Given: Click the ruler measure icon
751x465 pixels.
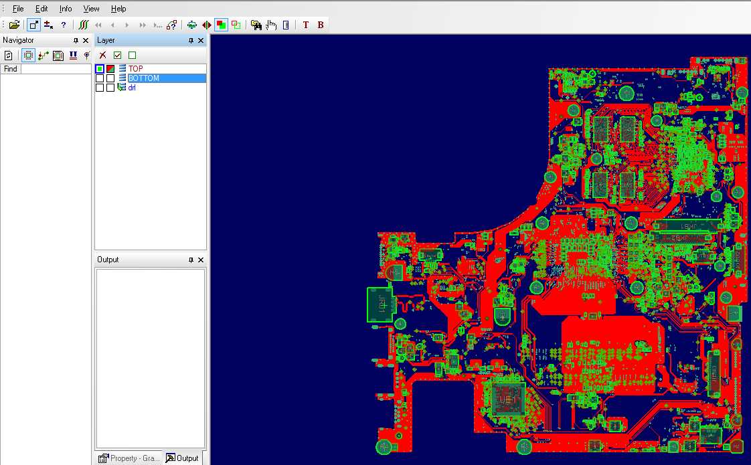Looking at the screenshot, I should pos(286,25).
